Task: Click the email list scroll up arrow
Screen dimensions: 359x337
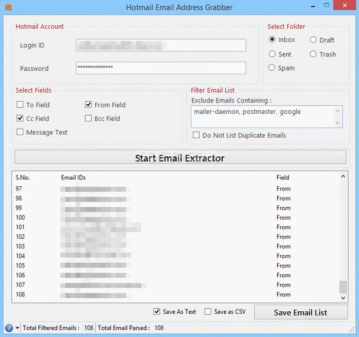Action: (x=343, y=177)
